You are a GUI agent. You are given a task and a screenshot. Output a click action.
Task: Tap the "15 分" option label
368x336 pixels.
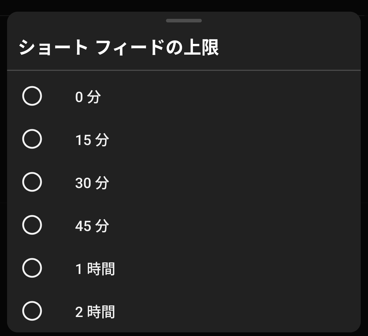click(x=92, y=140)
